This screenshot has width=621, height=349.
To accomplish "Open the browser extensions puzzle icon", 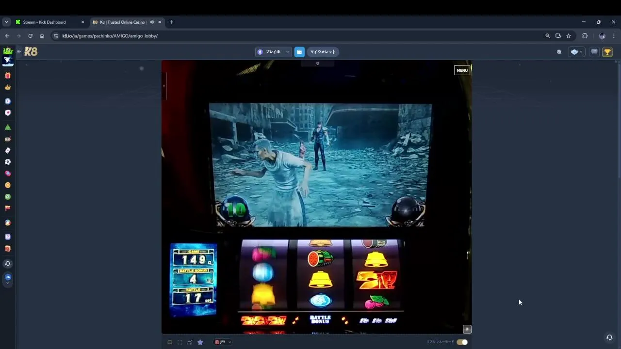I will [x=585, y=36].
